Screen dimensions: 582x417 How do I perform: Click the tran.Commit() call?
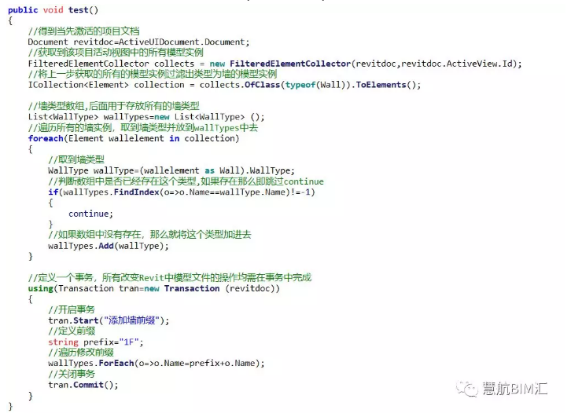83,385
